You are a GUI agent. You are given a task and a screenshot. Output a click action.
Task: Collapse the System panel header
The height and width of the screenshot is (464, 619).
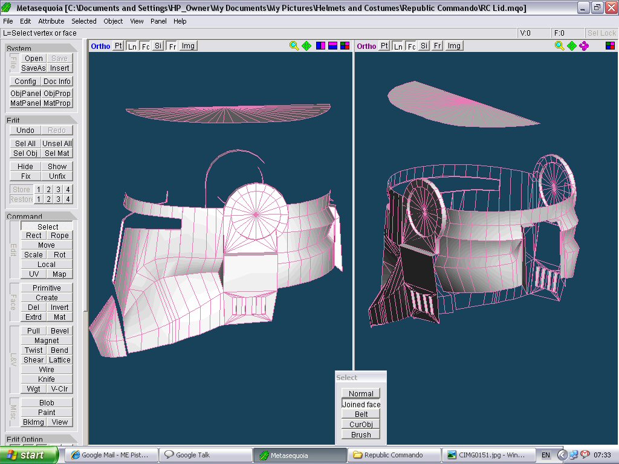pyautogui.click(x=42, y=48)
